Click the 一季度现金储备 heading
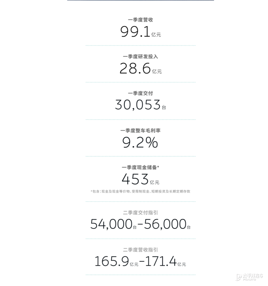The width and height of the screenshot is (268, 286). [140, 167]
